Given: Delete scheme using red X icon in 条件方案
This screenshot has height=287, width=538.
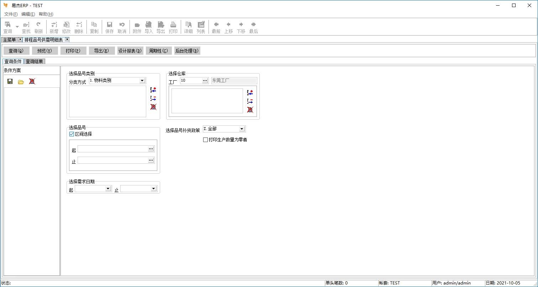Looking at the screenshot, I should coord(32,81).
